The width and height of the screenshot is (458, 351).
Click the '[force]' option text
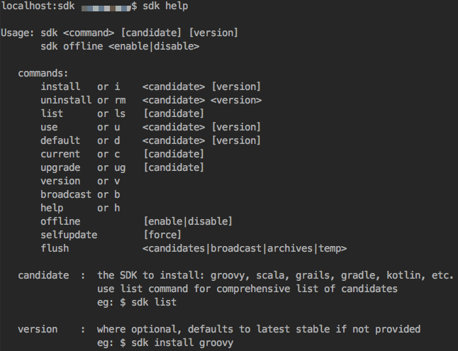[x=162, y=235]
